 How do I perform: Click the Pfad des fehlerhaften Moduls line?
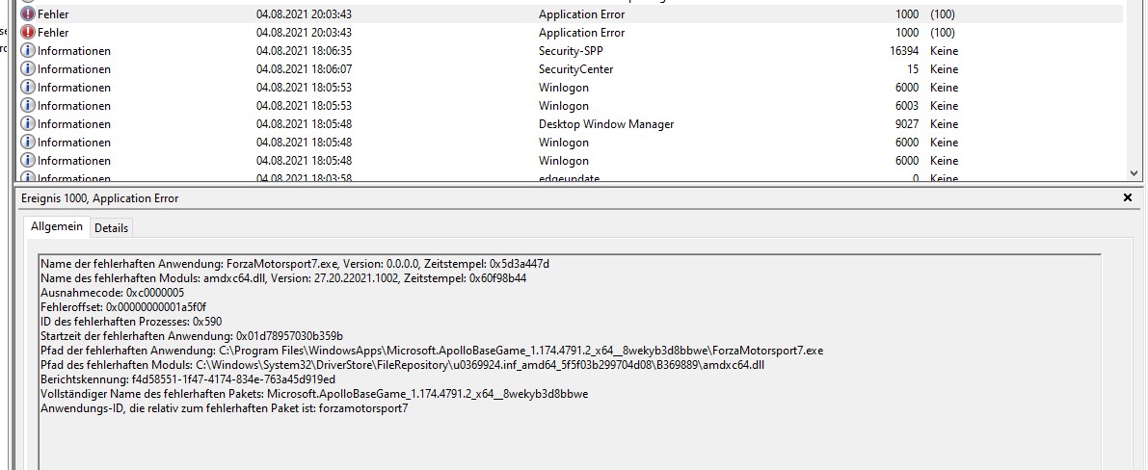coord(403,365)
